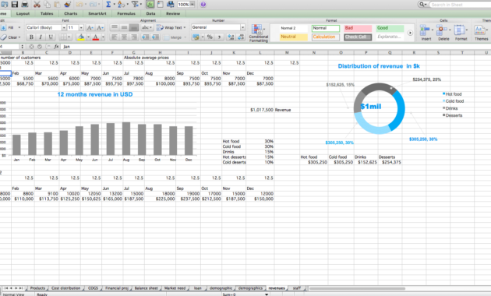Apply the Neutral cell style
Screen dimensions: 491x296
(x=293, y=37)
